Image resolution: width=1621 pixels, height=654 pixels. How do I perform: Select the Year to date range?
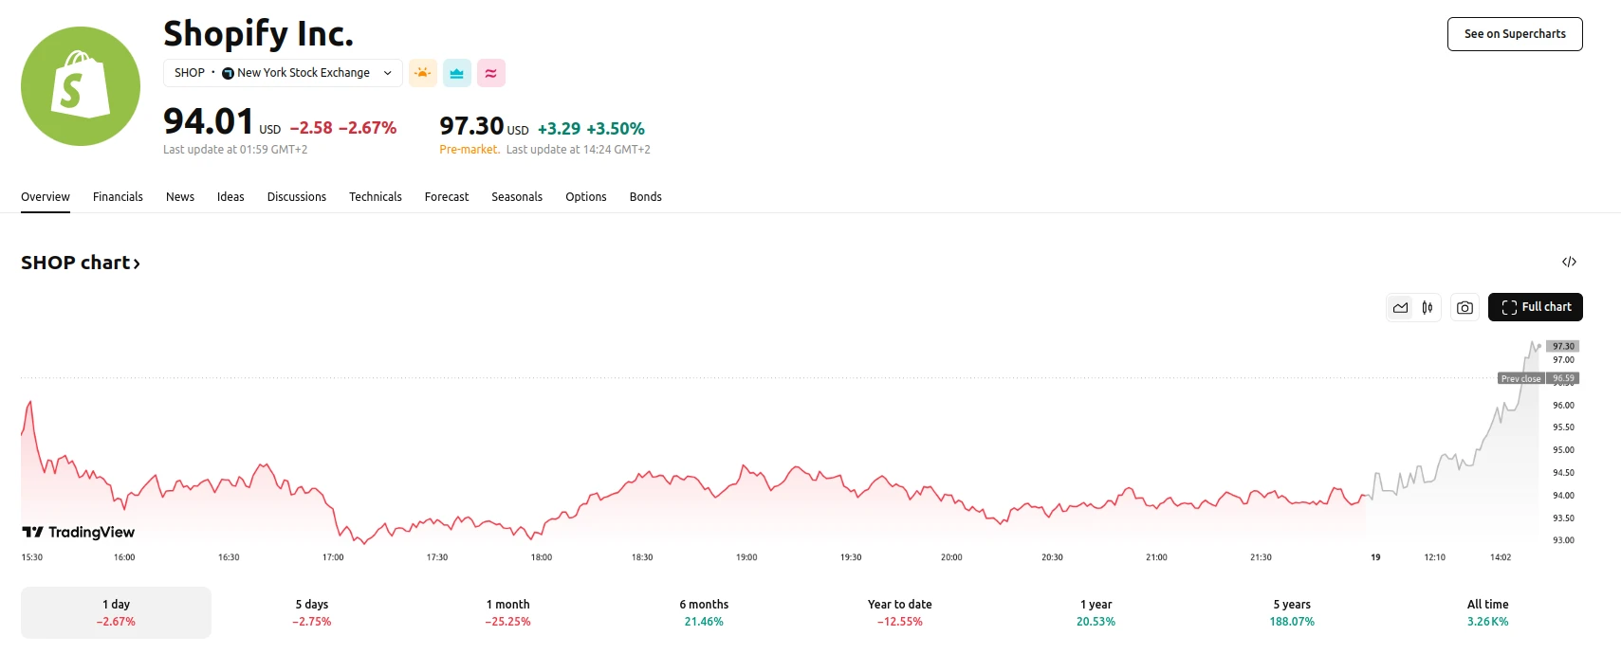click(900, 612)
